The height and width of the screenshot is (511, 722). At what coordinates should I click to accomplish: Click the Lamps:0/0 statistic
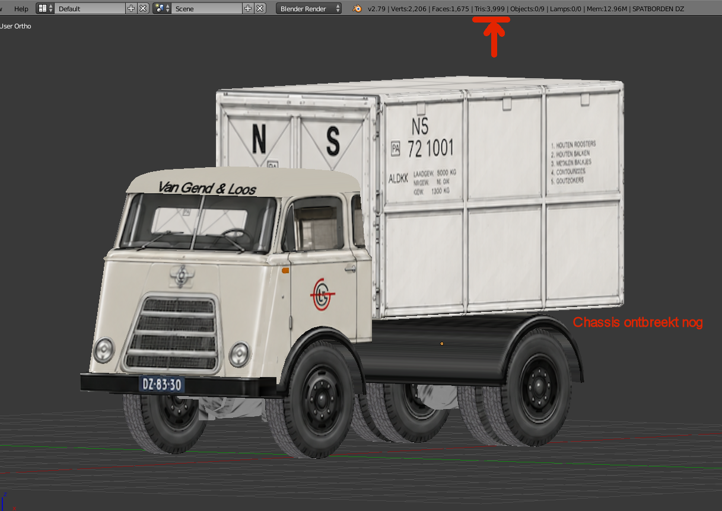[x=567, y=9]
